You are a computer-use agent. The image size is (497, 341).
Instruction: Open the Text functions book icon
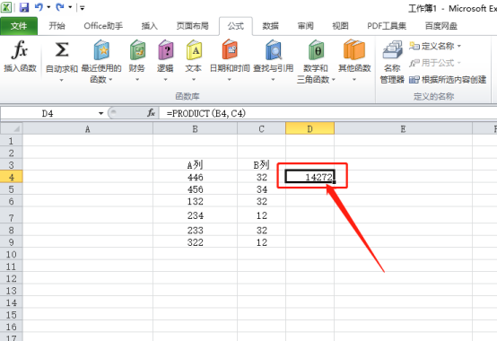pos(194,49)
